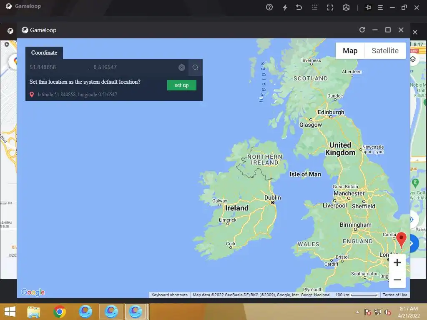427x320 pixels.
Task: Click the Dublin label on the map
Action: tap(273, 197)
